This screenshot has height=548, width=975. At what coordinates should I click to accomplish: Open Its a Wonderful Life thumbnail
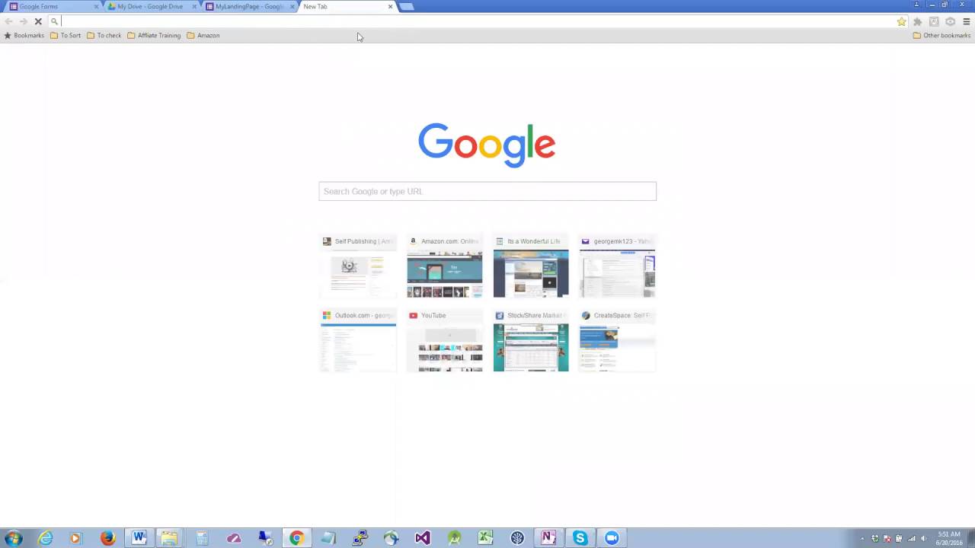[x=531, y=266]
